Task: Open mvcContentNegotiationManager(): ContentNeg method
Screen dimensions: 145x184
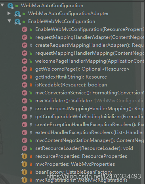Action: (x=90, y=140)
